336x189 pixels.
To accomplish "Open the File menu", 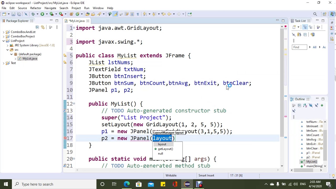I will (4, 8).
